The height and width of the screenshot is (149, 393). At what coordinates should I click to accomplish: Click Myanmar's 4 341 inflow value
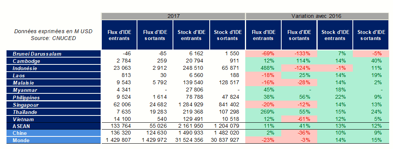[x=124, y=90]
